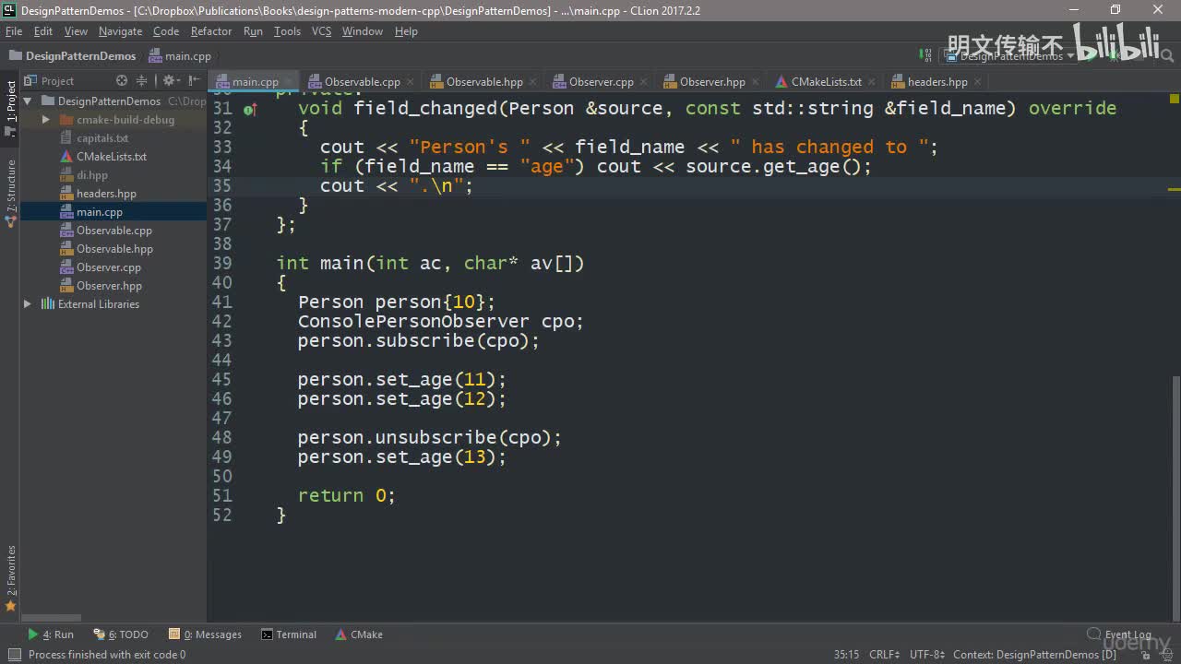The width and height of the screenshot is (1181, 664).
Task: Click the project panel horizontal scrollbar
Action: 52,619
